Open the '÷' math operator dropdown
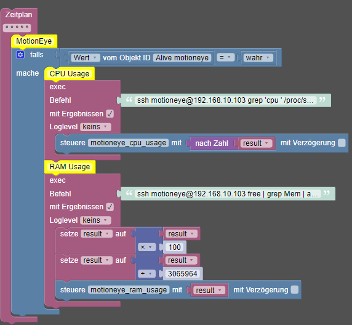The image size is (352, 325). click(x=146, y=274)
